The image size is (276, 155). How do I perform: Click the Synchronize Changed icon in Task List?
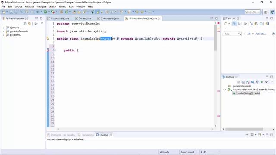tap(267, 24)
